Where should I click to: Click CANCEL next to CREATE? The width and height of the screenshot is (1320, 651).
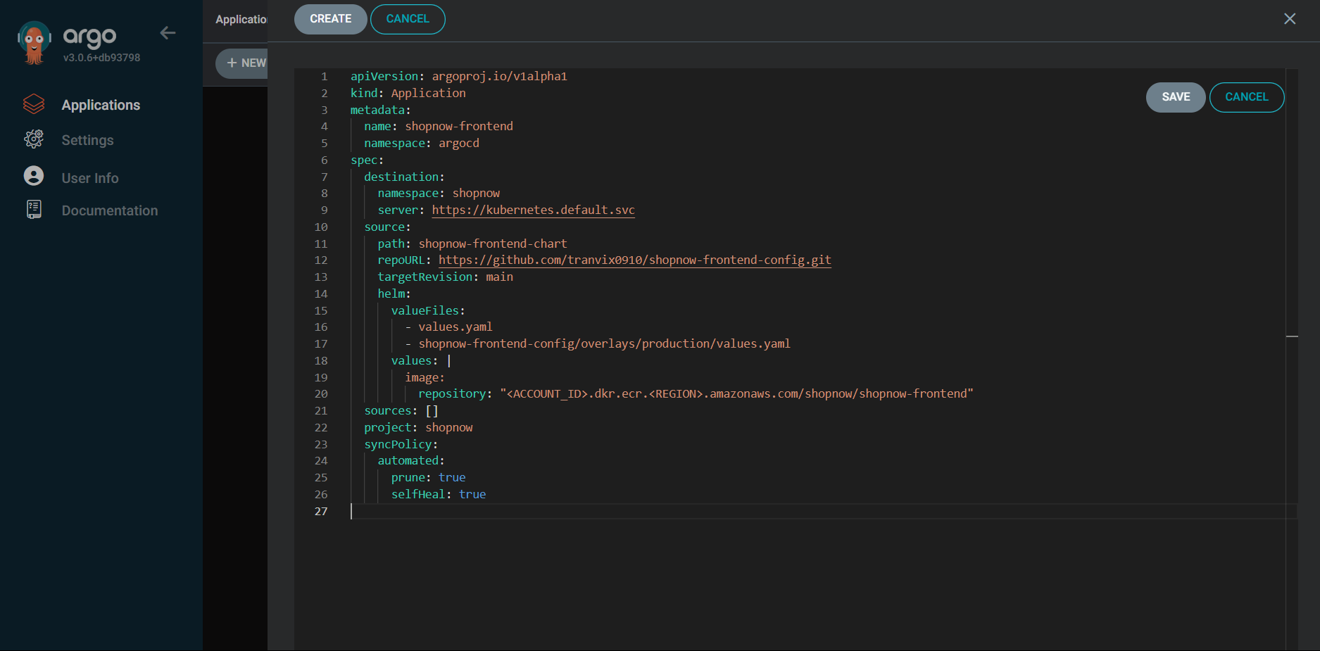pos(407,19)
